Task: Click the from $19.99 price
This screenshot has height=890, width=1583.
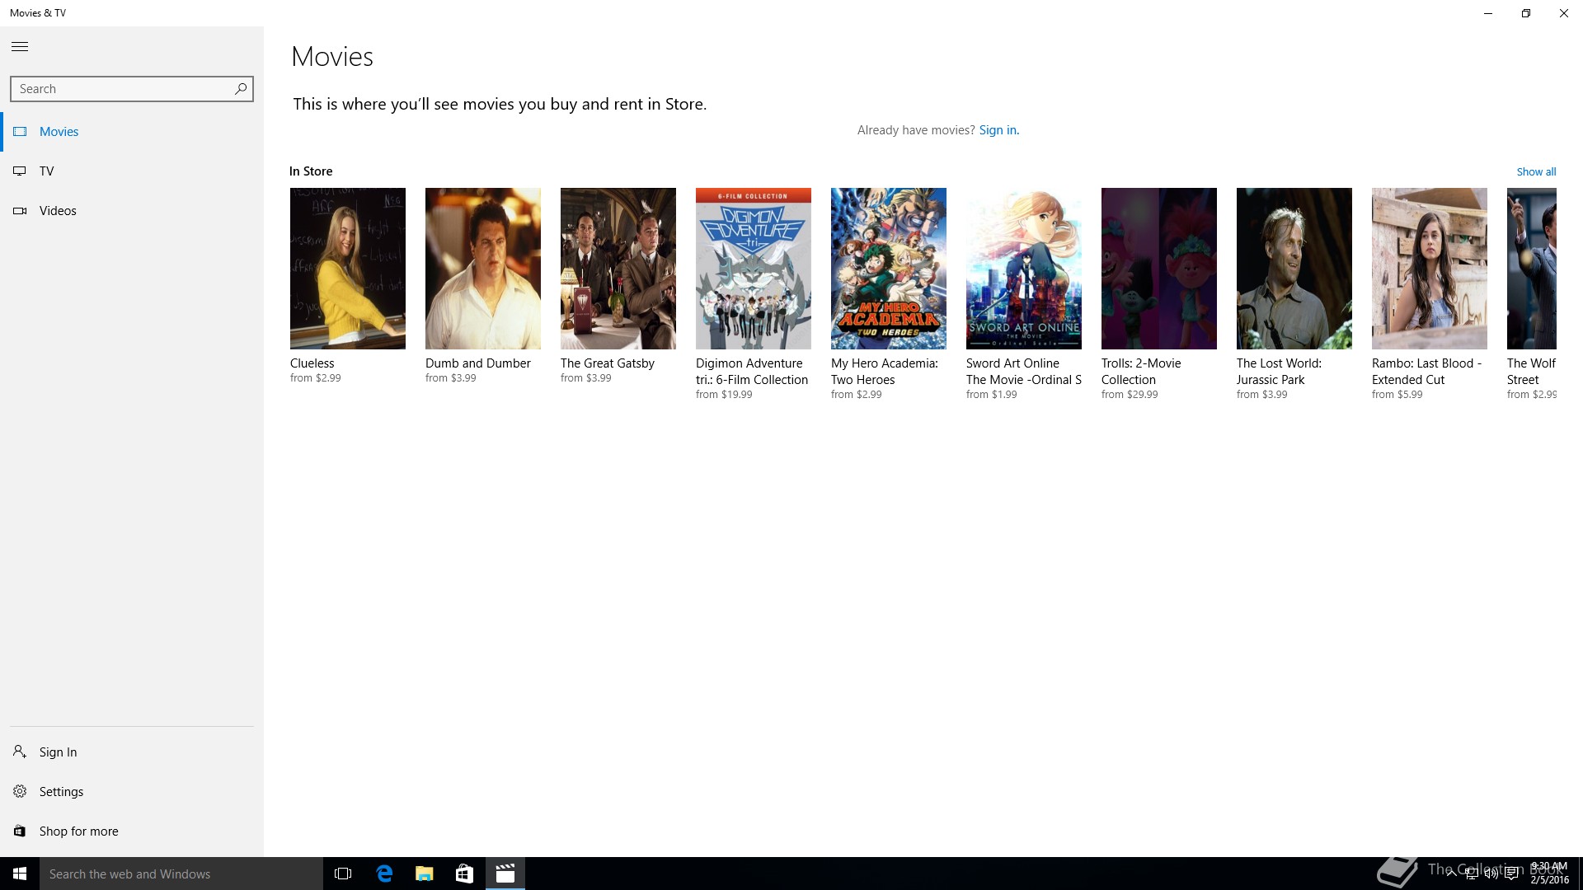Action: (x=724, y=395)
